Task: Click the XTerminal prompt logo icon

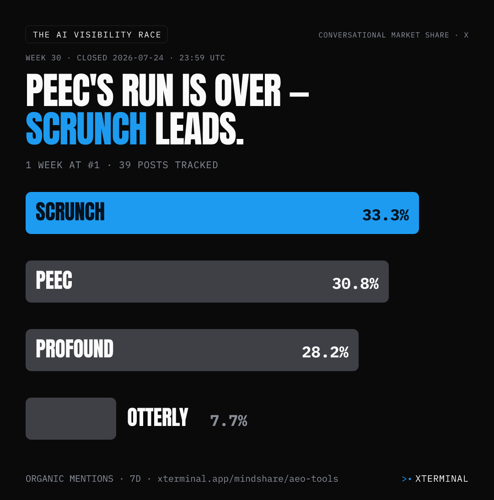Action: point(407,479)
